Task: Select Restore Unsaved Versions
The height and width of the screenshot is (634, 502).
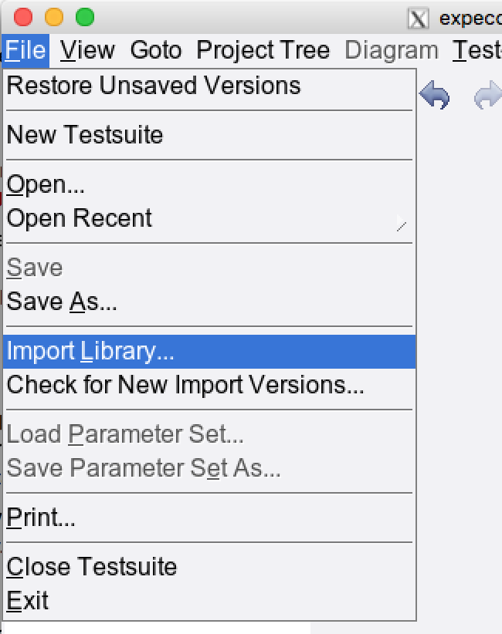Action: [x=153, y=85]
